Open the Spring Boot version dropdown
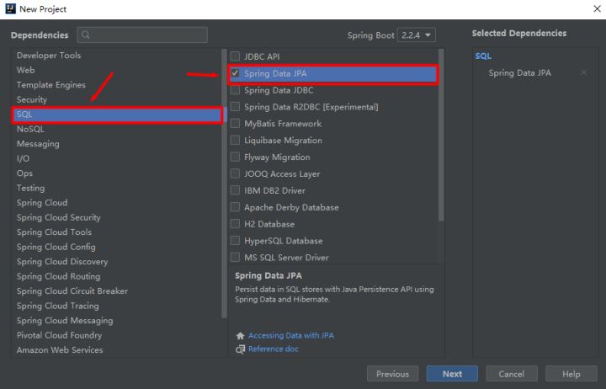606x389 pixels. 414,35
